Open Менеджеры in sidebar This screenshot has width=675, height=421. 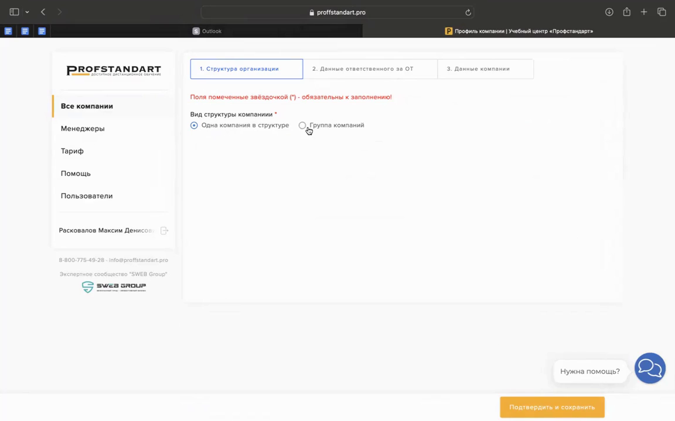coord(83,129)
